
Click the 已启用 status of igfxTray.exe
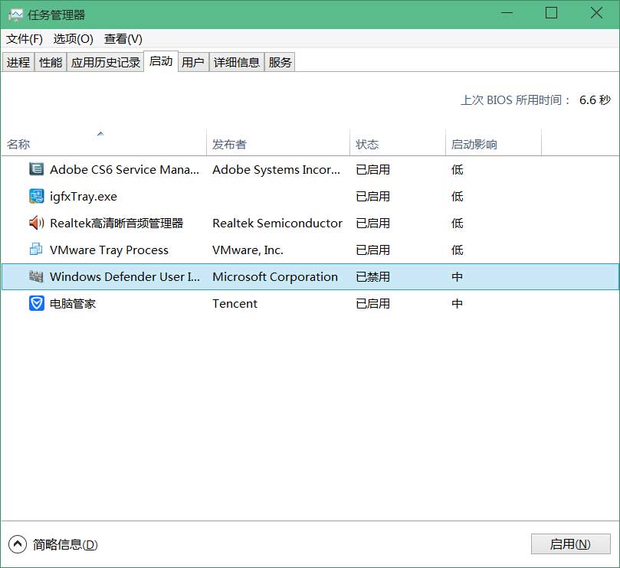(x=373, y=196)
